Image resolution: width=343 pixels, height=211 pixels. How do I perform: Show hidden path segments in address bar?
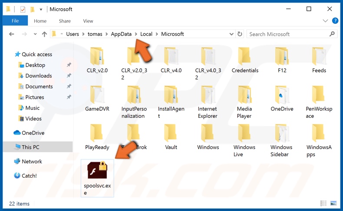click(62, 34)
